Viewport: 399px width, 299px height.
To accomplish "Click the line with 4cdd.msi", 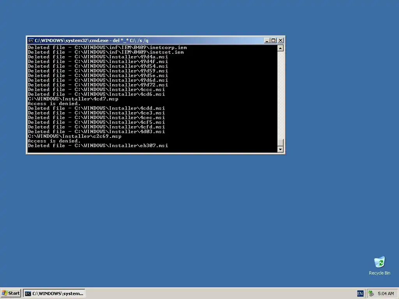I will (97, 108).
